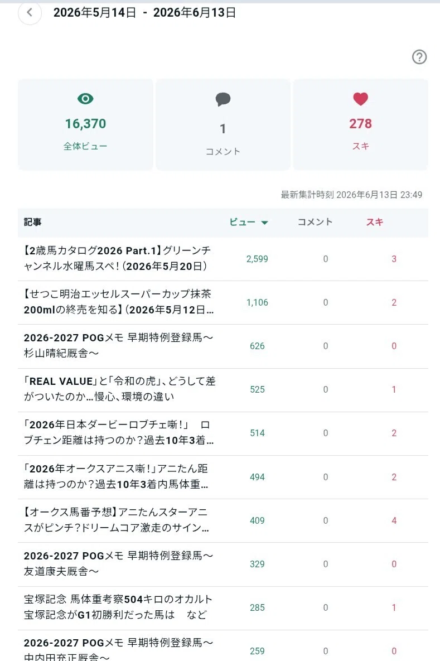Viewport: 440px width, 661px height.
Task: Select the green eye views icon
Action: pyautogui.click(x=85, y=99)
